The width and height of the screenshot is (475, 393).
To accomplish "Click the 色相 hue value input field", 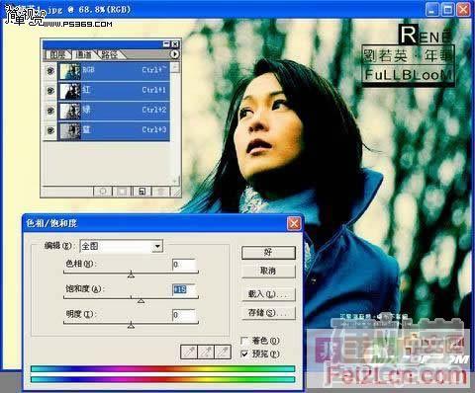I will click(x=184, y=265).
